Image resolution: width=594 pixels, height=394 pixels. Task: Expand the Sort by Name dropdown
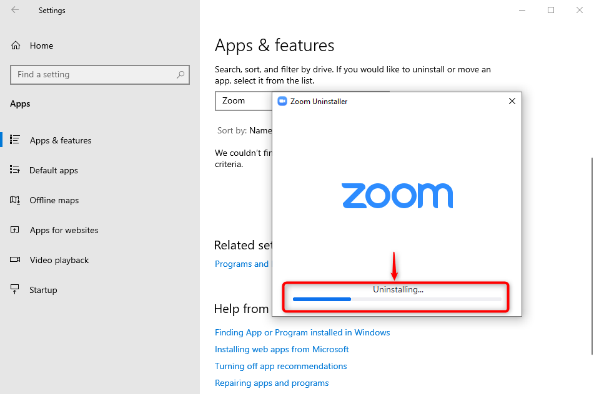click(x=260, y=130)
